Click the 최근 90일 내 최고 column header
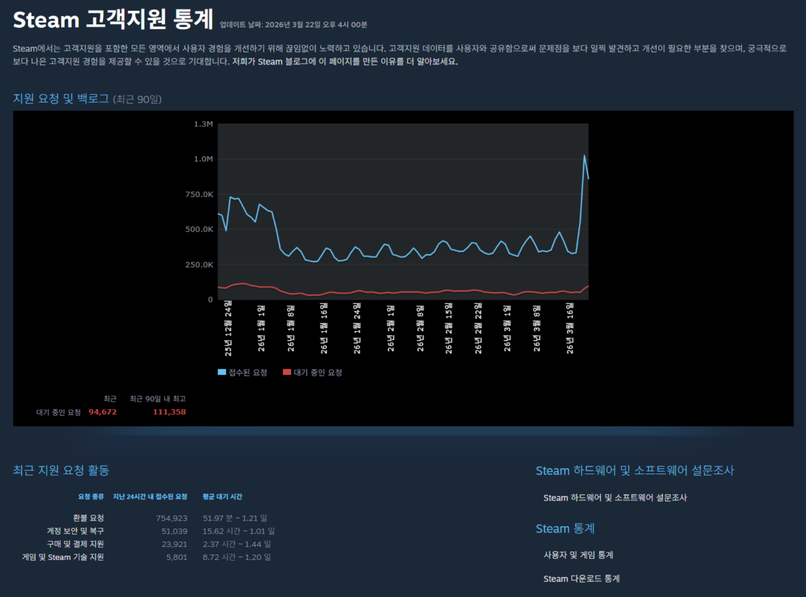Screen dimensions: 806x597 (x=158, y=399)
